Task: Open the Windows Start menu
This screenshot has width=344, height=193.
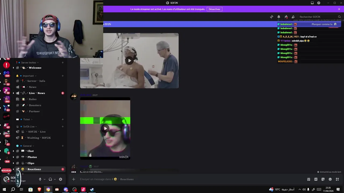Action: tap(4, 190)
